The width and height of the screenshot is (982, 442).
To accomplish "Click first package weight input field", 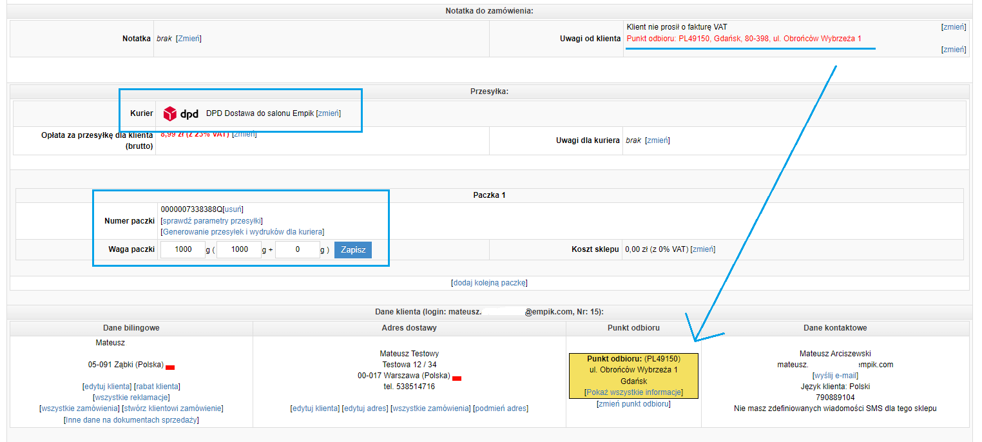I will click(x=184, y=249).
